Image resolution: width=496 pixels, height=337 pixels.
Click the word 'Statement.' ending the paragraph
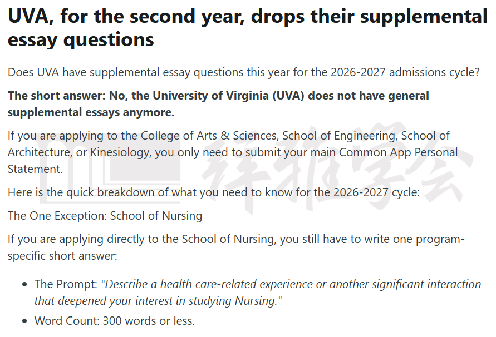(35, 169)
